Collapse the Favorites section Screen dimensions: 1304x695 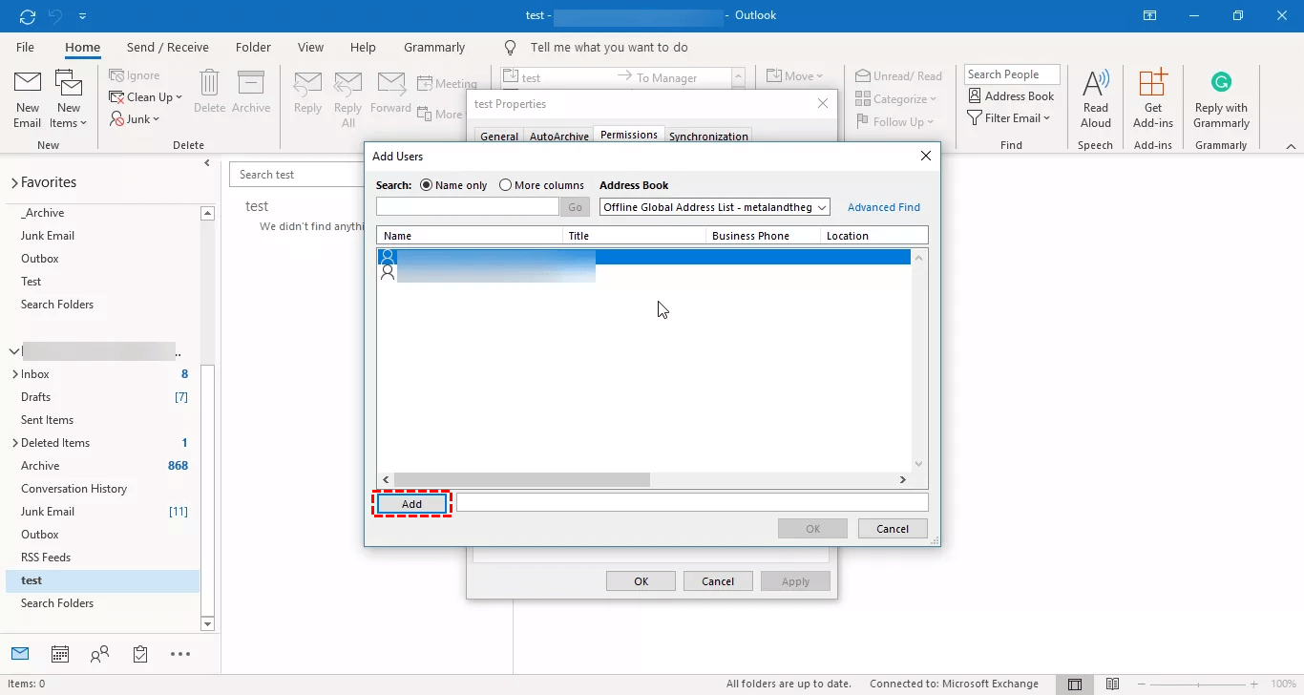[14, 182]
